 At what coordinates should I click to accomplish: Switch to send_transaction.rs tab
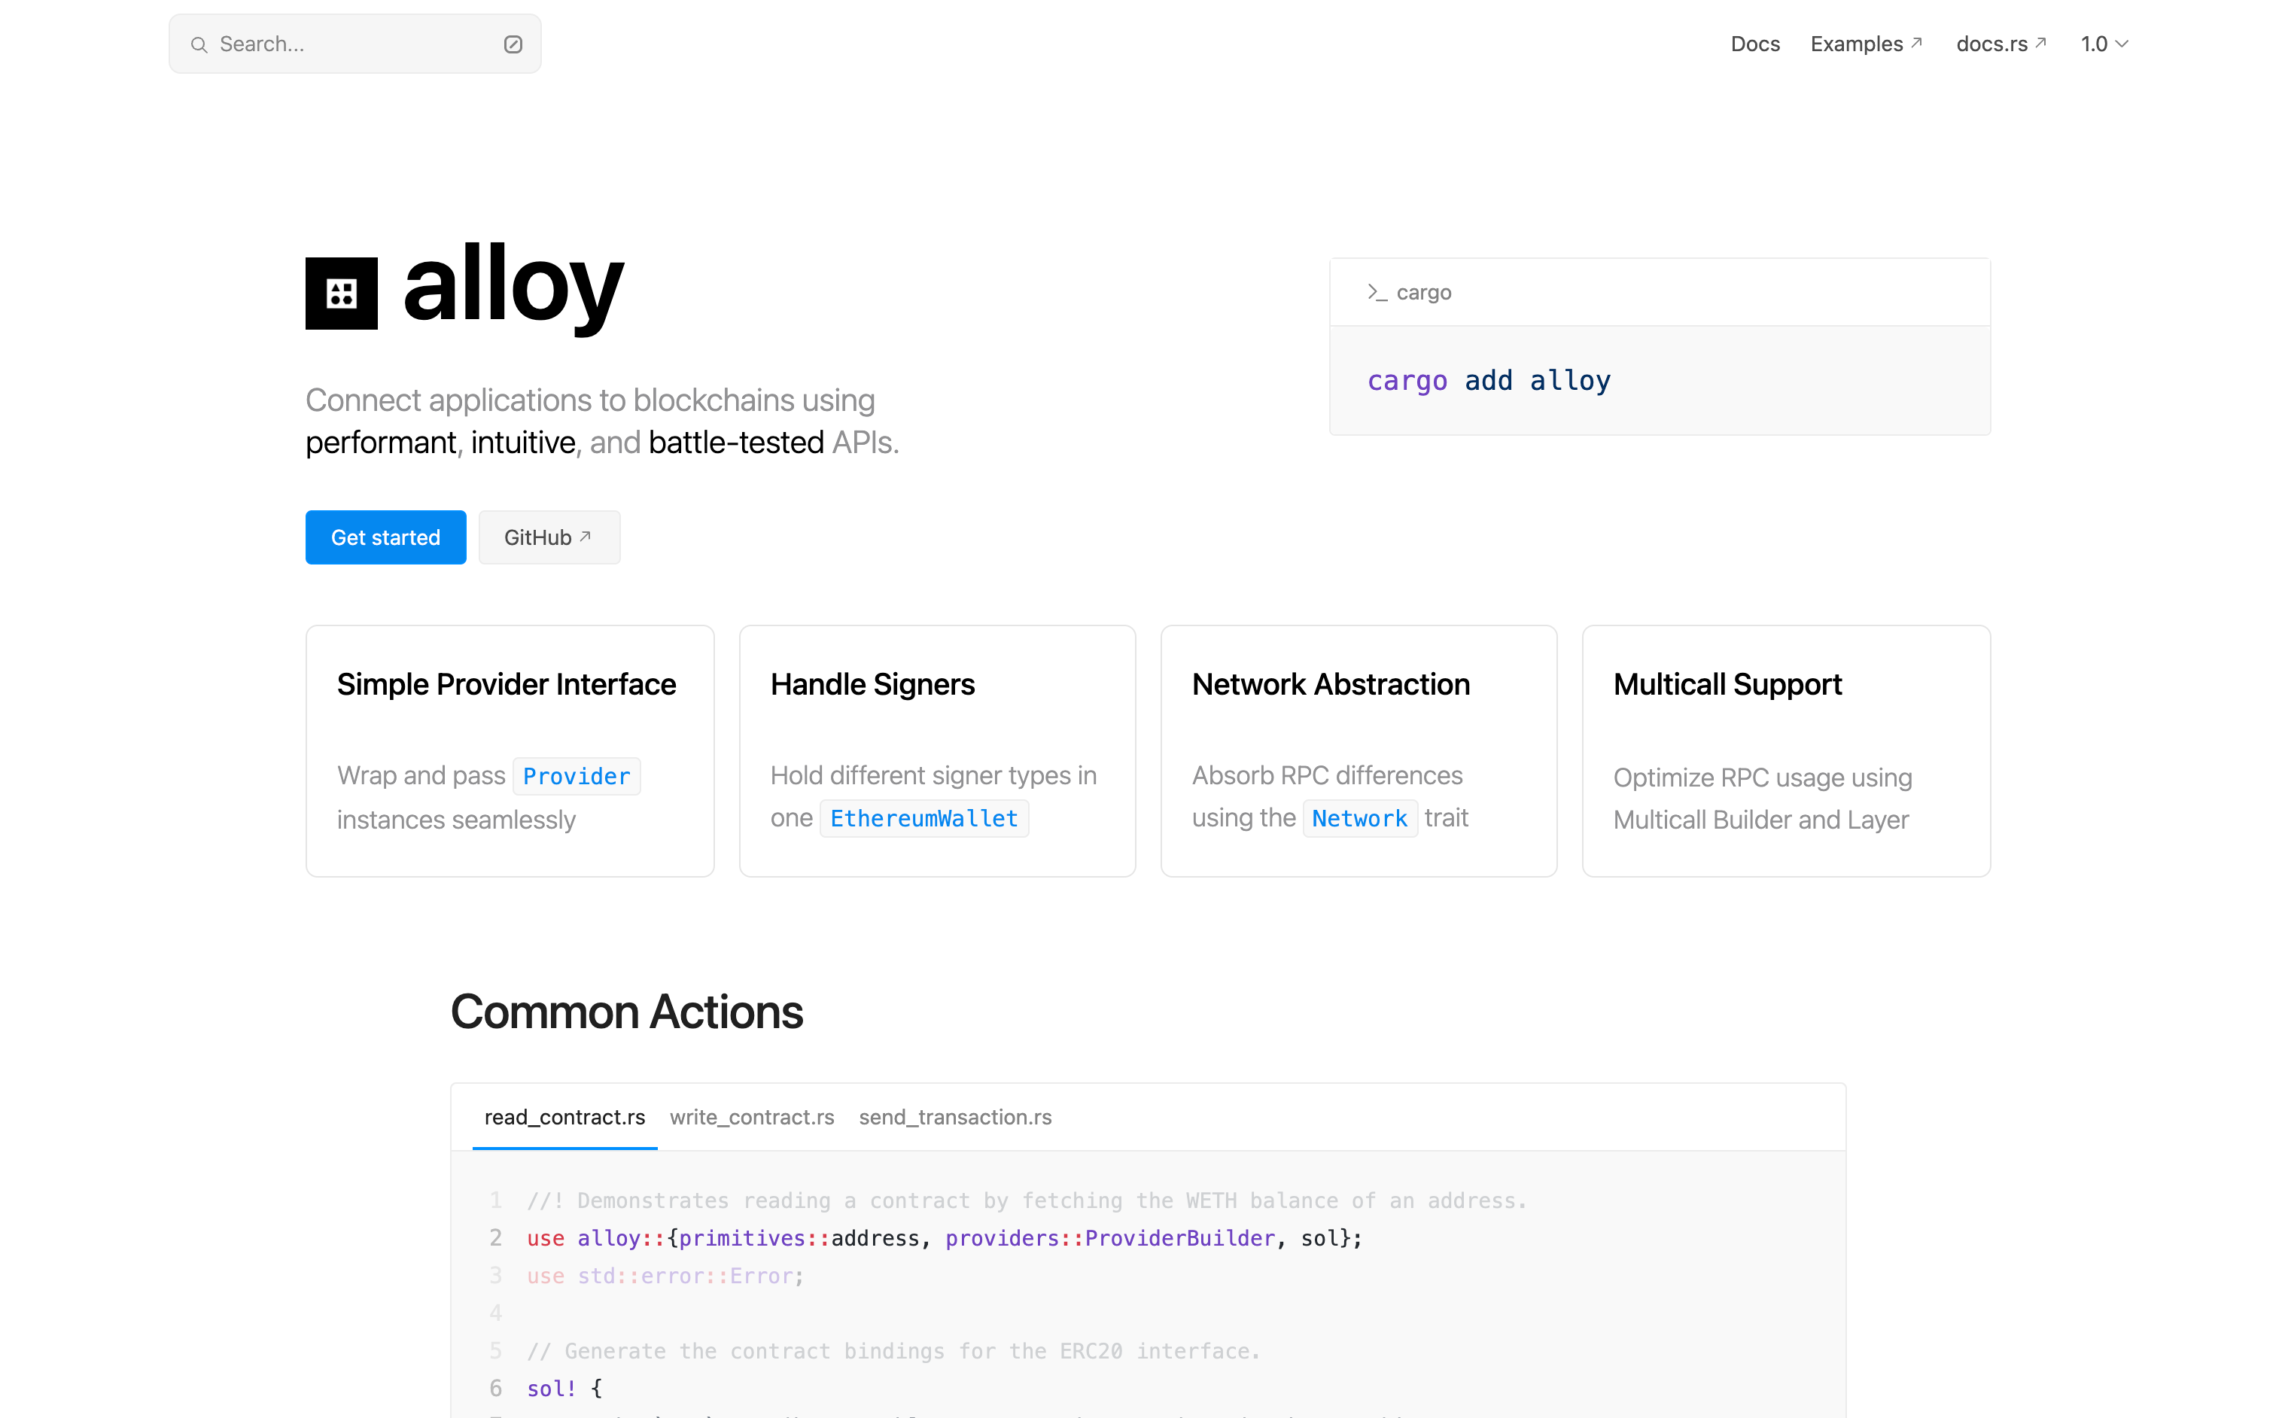pos(954,1117)
